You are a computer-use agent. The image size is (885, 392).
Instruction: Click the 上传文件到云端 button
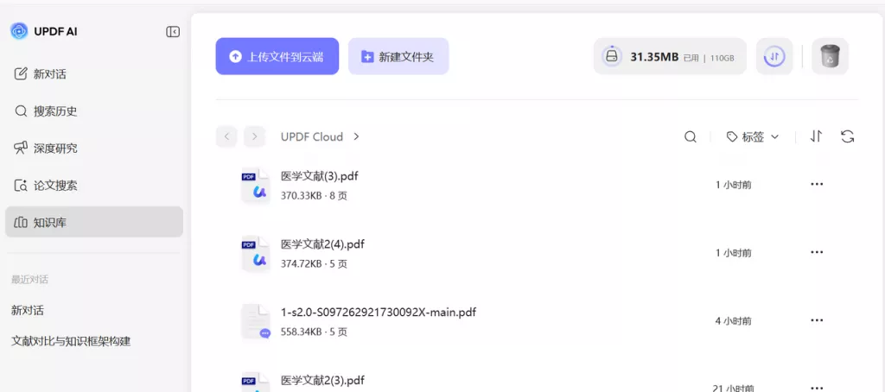point(277,56)
